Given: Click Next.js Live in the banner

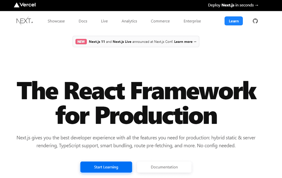Looking at the screenshot, I should [x=122, y=42].
